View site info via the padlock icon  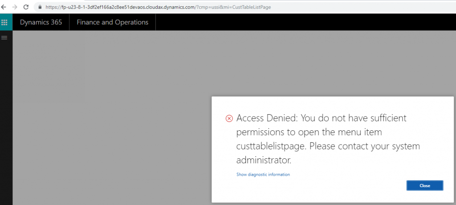click(40, 7)
